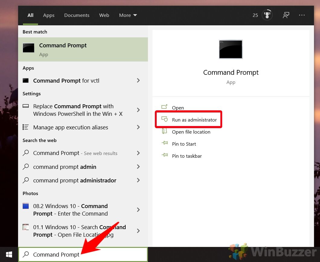Click search icon beside See web results

click(x=26, y=153)
